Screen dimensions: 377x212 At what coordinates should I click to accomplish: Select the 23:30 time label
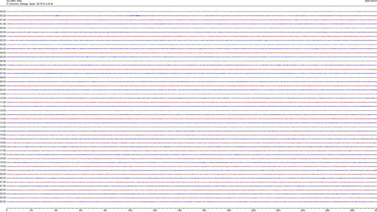pos(3,202)
